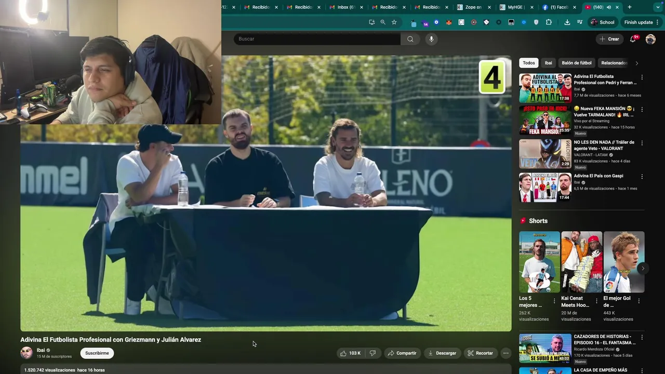
Task: Bookmark this page with the star icon
Action: pos(394,22)
